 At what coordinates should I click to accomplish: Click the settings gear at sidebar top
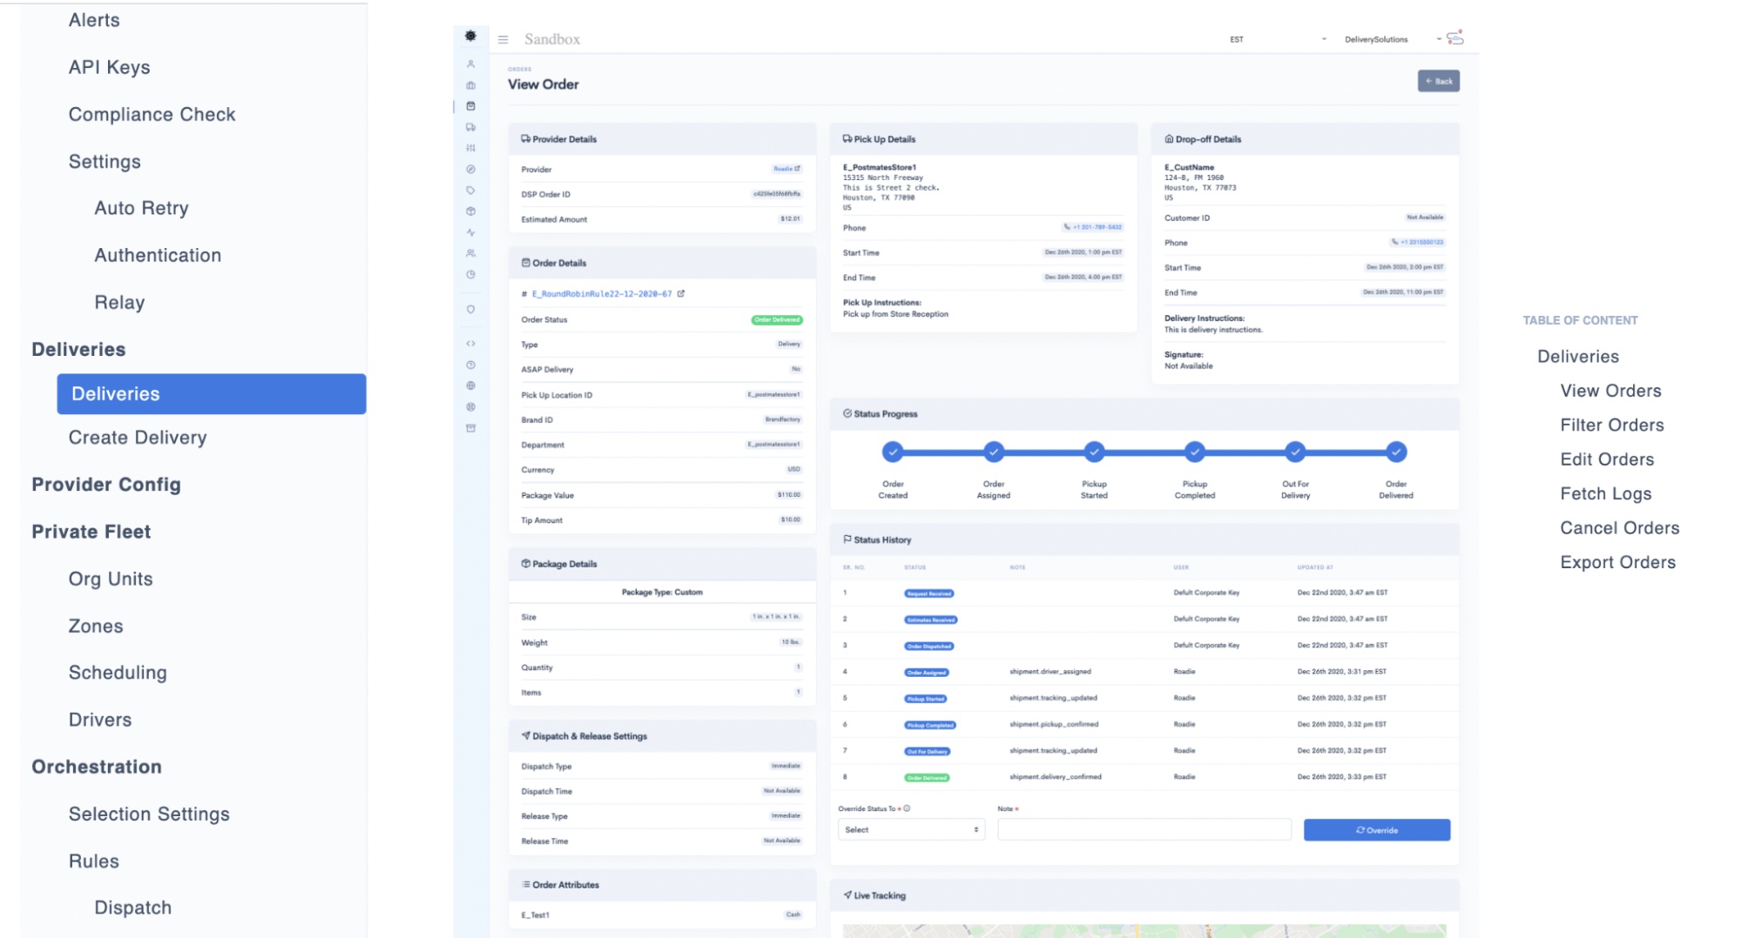pos(470,37)
